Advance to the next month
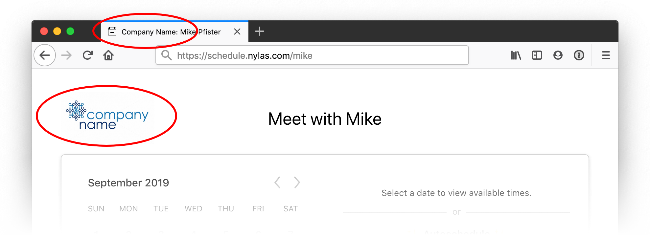Screen dimensions: 650x235 (x=297, y=182)
